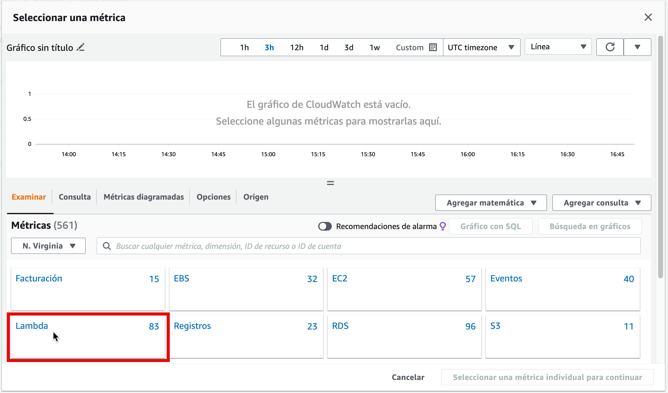Click the Búsqueda en gráficos button
668x393 pixels.
pyautogui.click(x=590, y=226)
